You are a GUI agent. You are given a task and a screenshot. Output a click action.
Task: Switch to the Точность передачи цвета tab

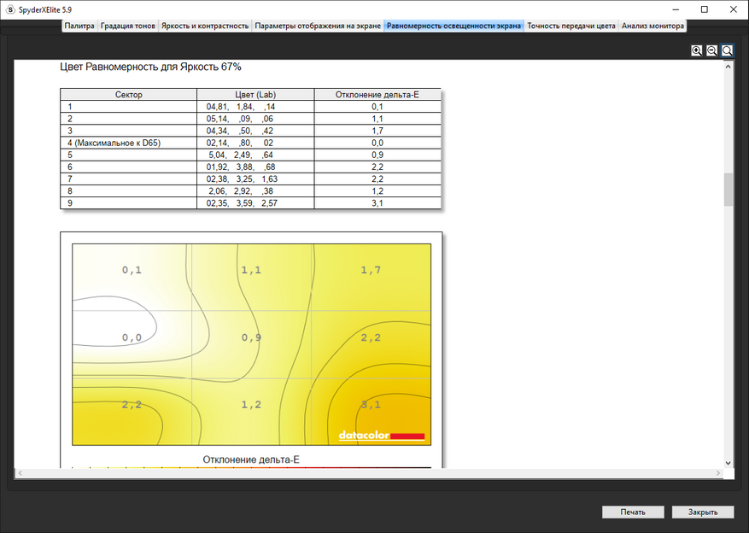point(571,26)
